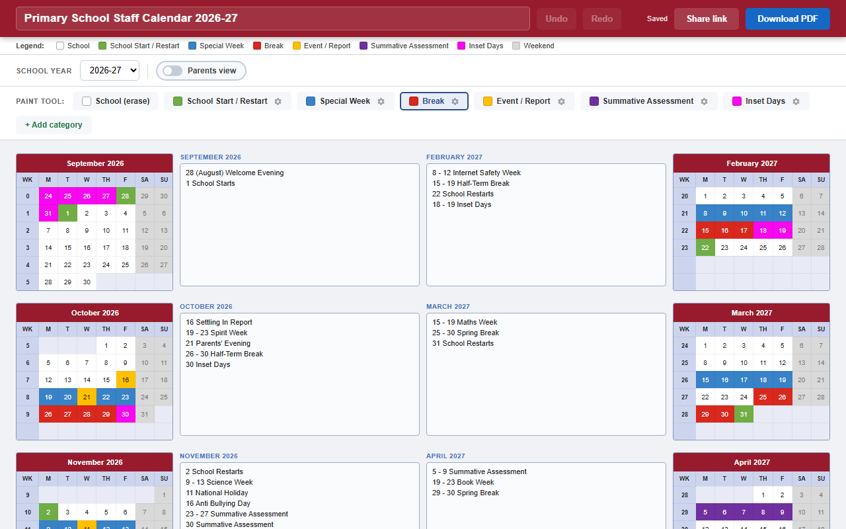Click the magenta Inset Days legend swatch
Image resolution: width=846 pixels, height=529 pixels.
coord(461,46)
